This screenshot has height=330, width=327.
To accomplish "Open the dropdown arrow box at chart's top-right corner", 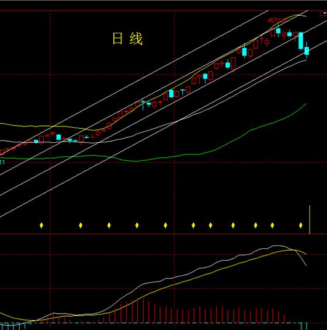I will point(324,13).
